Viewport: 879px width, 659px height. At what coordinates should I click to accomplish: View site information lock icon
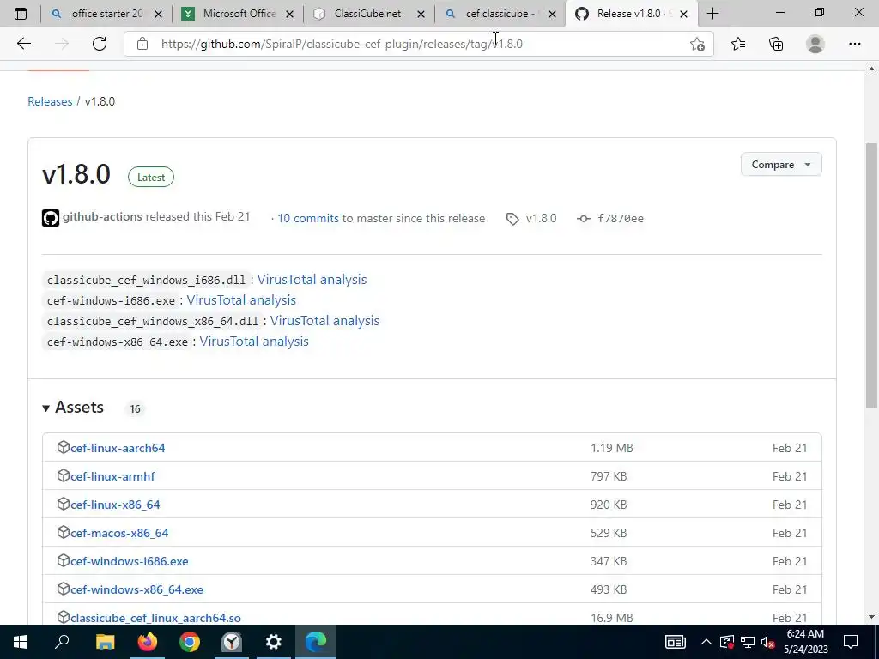coord(142,44)
